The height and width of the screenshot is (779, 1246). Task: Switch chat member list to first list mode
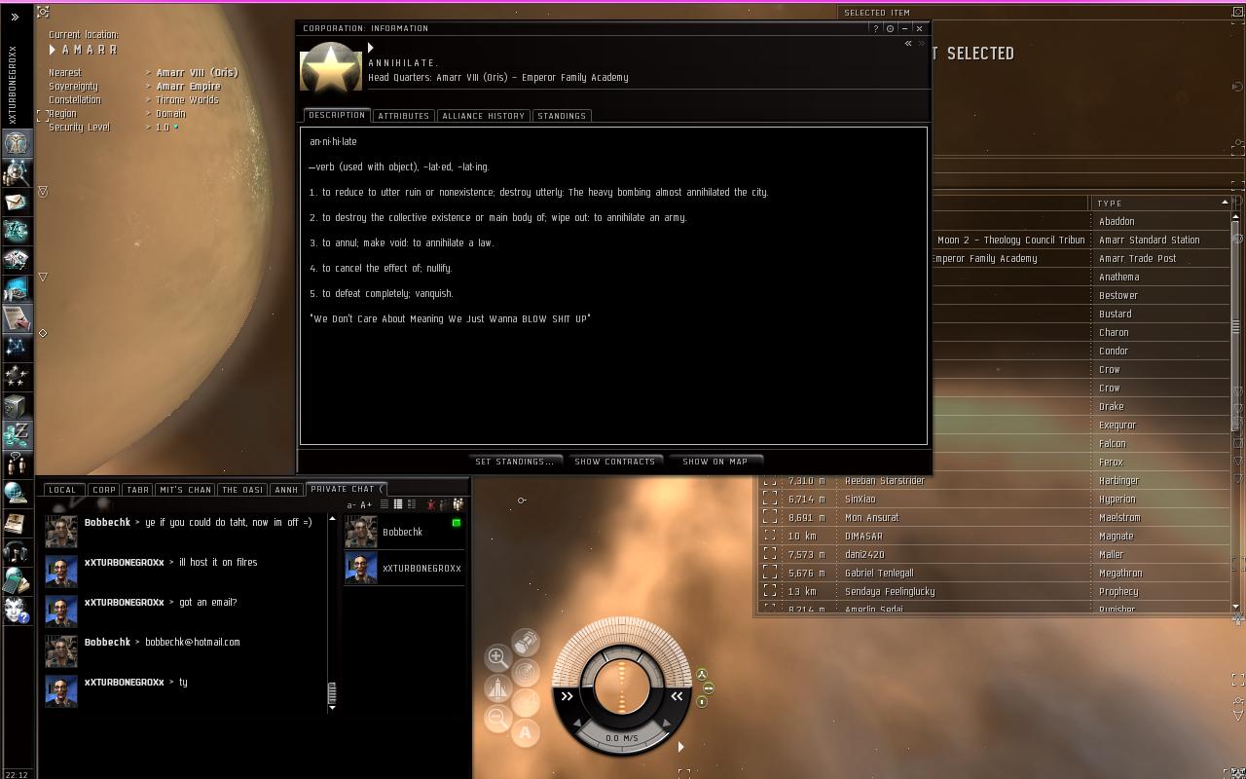click(385, 504)
